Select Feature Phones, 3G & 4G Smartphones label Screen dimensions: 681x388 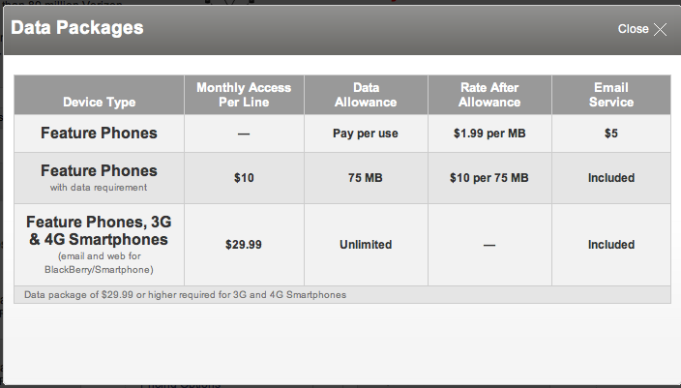point(99,230)
